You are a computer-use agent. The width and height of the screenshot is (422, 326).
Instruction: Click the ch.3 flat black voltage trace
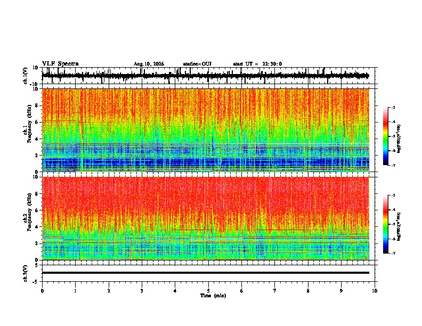tap(206, 273)
